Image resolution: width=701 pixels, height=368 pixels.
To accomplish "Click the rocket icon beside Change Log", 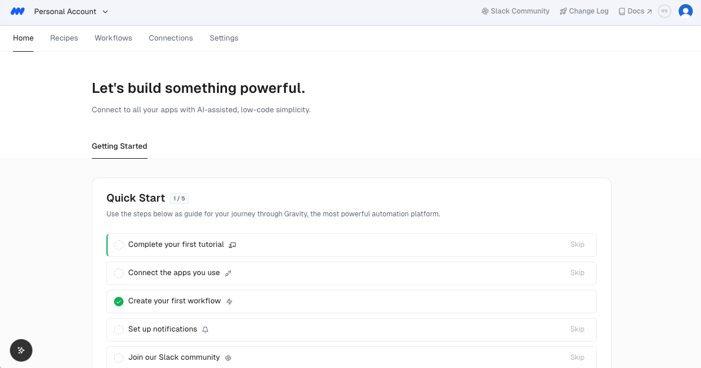I will (563, 11).
